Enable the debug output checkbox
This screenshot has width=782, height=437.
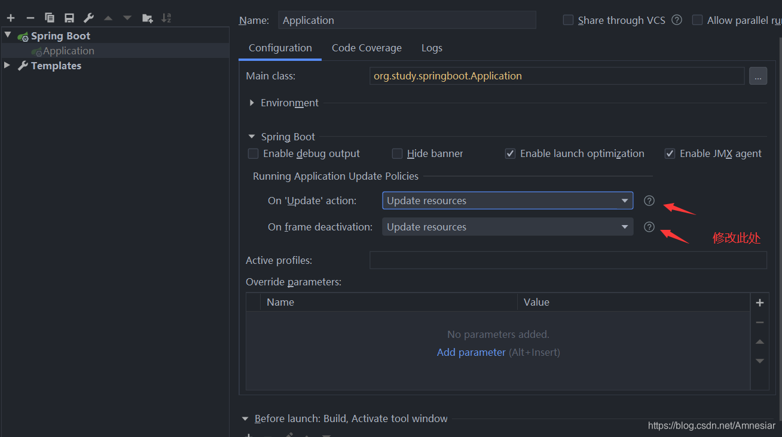click(x=253, y=154)
